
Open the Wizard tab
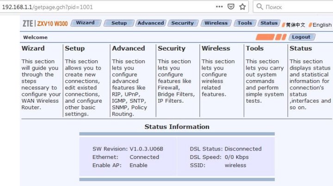click(85, 23)
